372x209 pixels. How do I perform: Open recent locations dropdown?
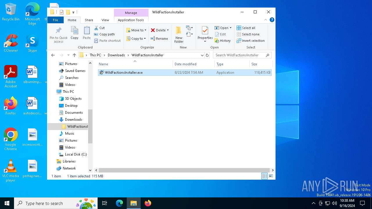coord(68,55)
